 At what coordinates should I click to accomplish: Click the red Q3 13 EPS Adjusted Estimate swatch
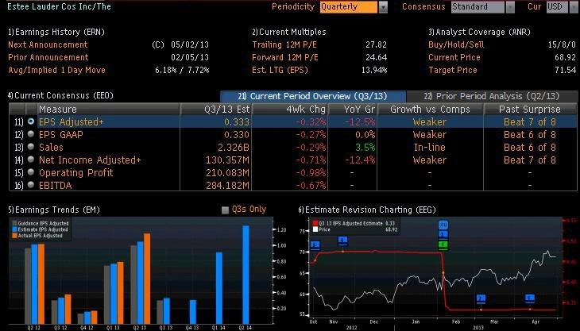click(315, 224)
